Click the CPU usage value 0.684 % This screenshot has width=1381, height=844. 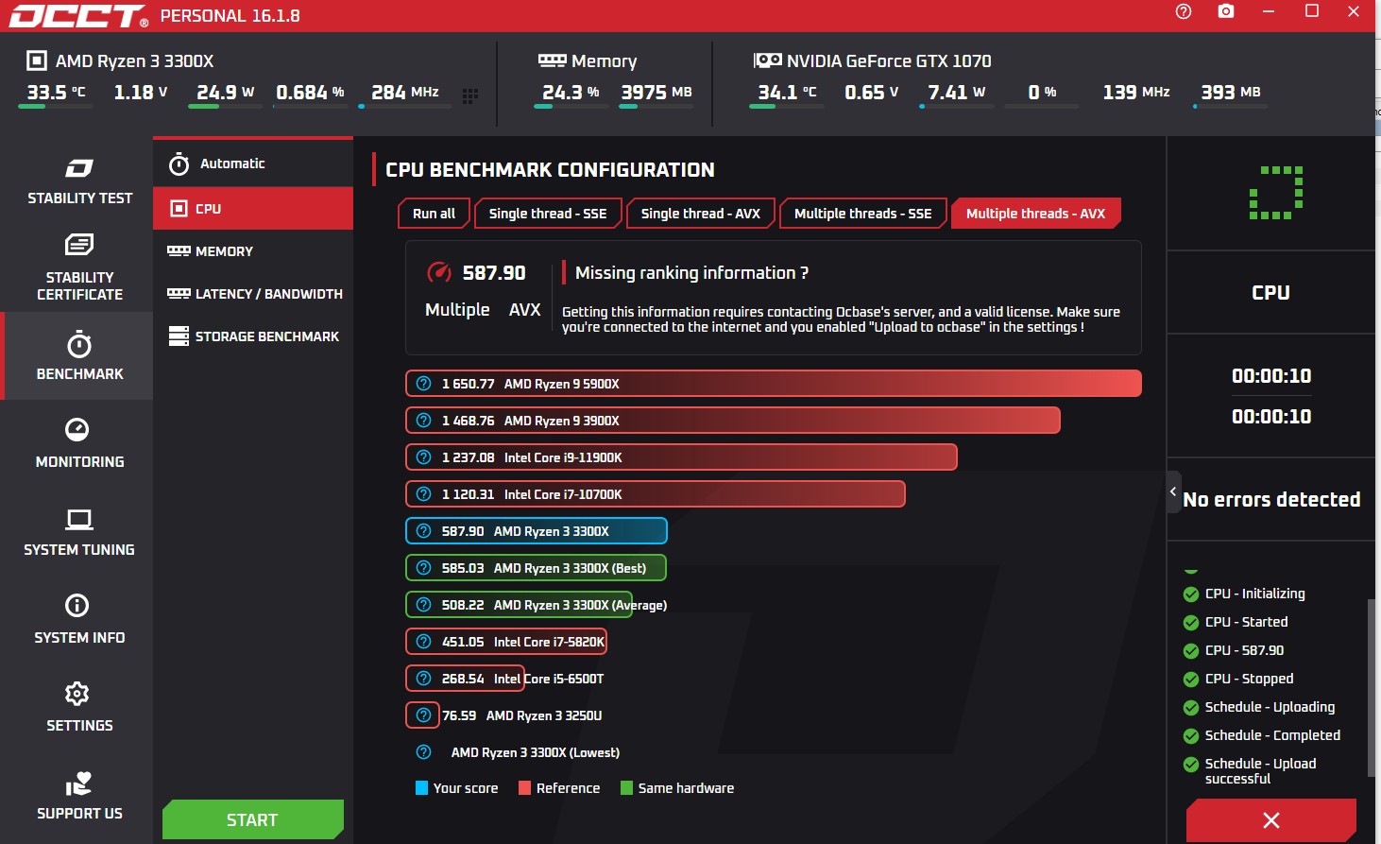tap(310, 93)
